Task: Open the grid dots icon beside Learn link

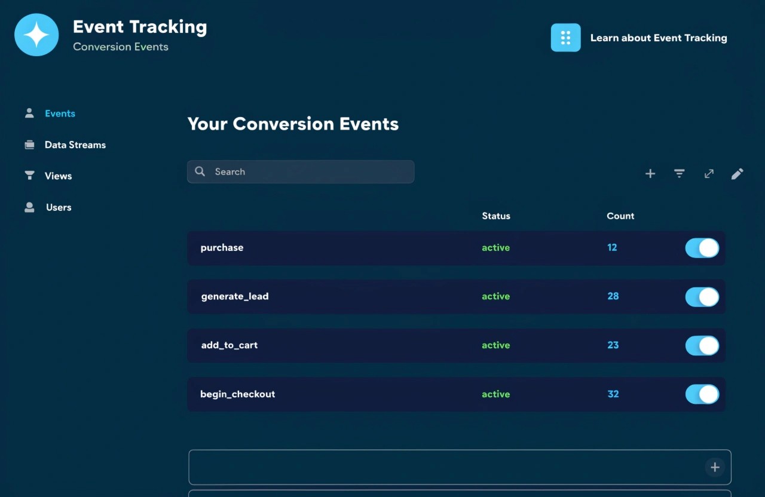Action: tap(565, 38)
